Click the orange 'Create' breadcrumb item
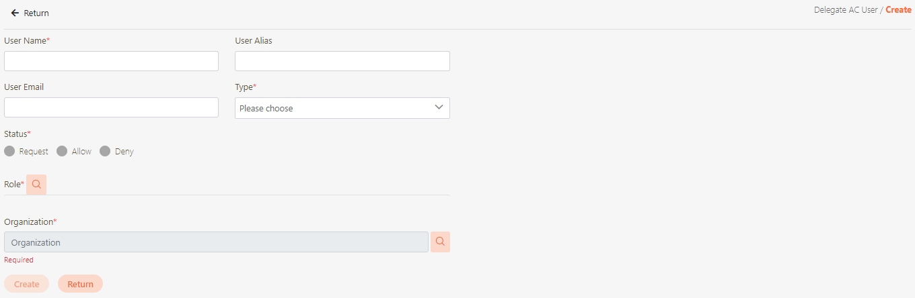The height and width of the screenshot is (298, 915). pyautogui.click(x=898, y=10)
